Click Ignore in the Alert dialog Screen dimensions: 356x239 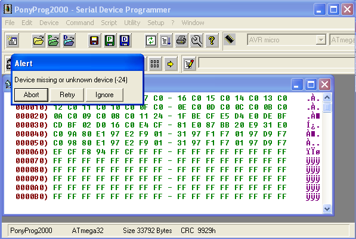[x=104, y=95]
